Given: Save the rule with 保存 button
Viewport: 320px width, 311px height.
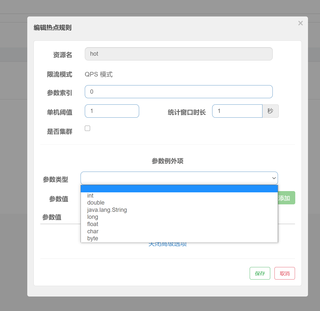Looking at the screenshot, I should click(260, 273).
